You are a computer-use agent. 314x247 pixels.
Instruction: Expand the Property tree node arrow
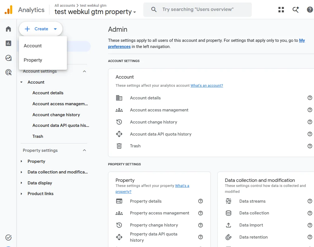tap(21, 161)
